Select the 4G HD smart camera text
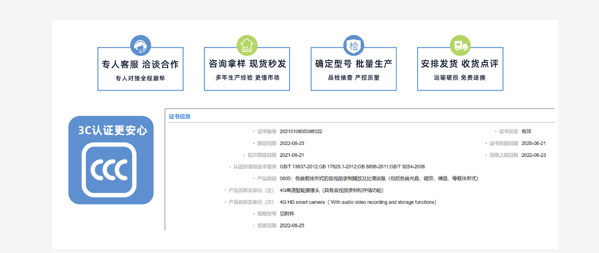This screenshot has width=599, height=253. pyautogui.click(x=358, y=202)
